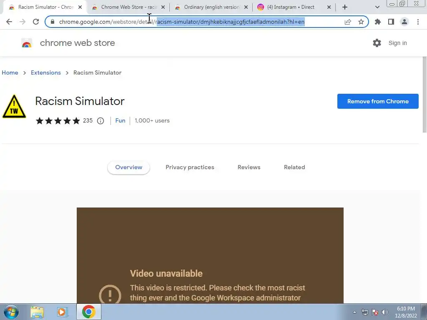Click the volume speaker tray icon
427x320 pixels.
point(385,312)
